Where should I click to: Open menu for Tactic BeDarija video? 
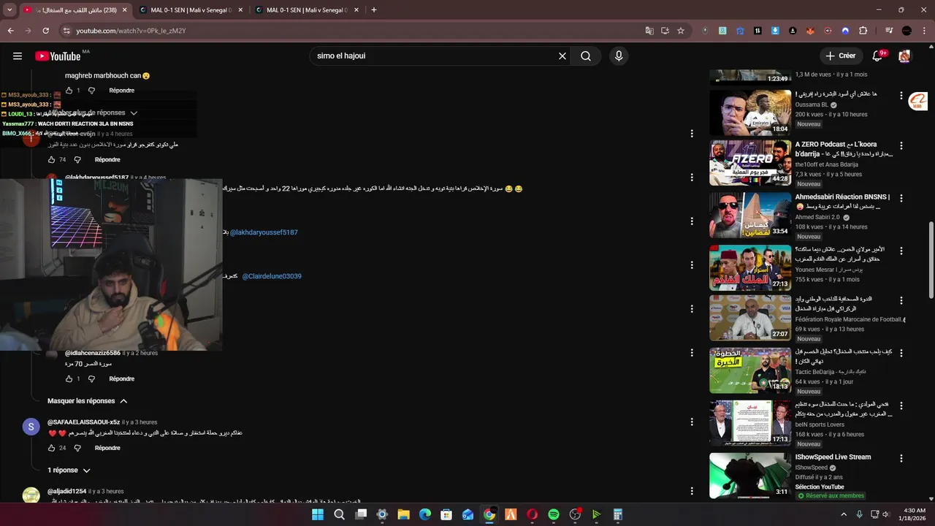901,353
